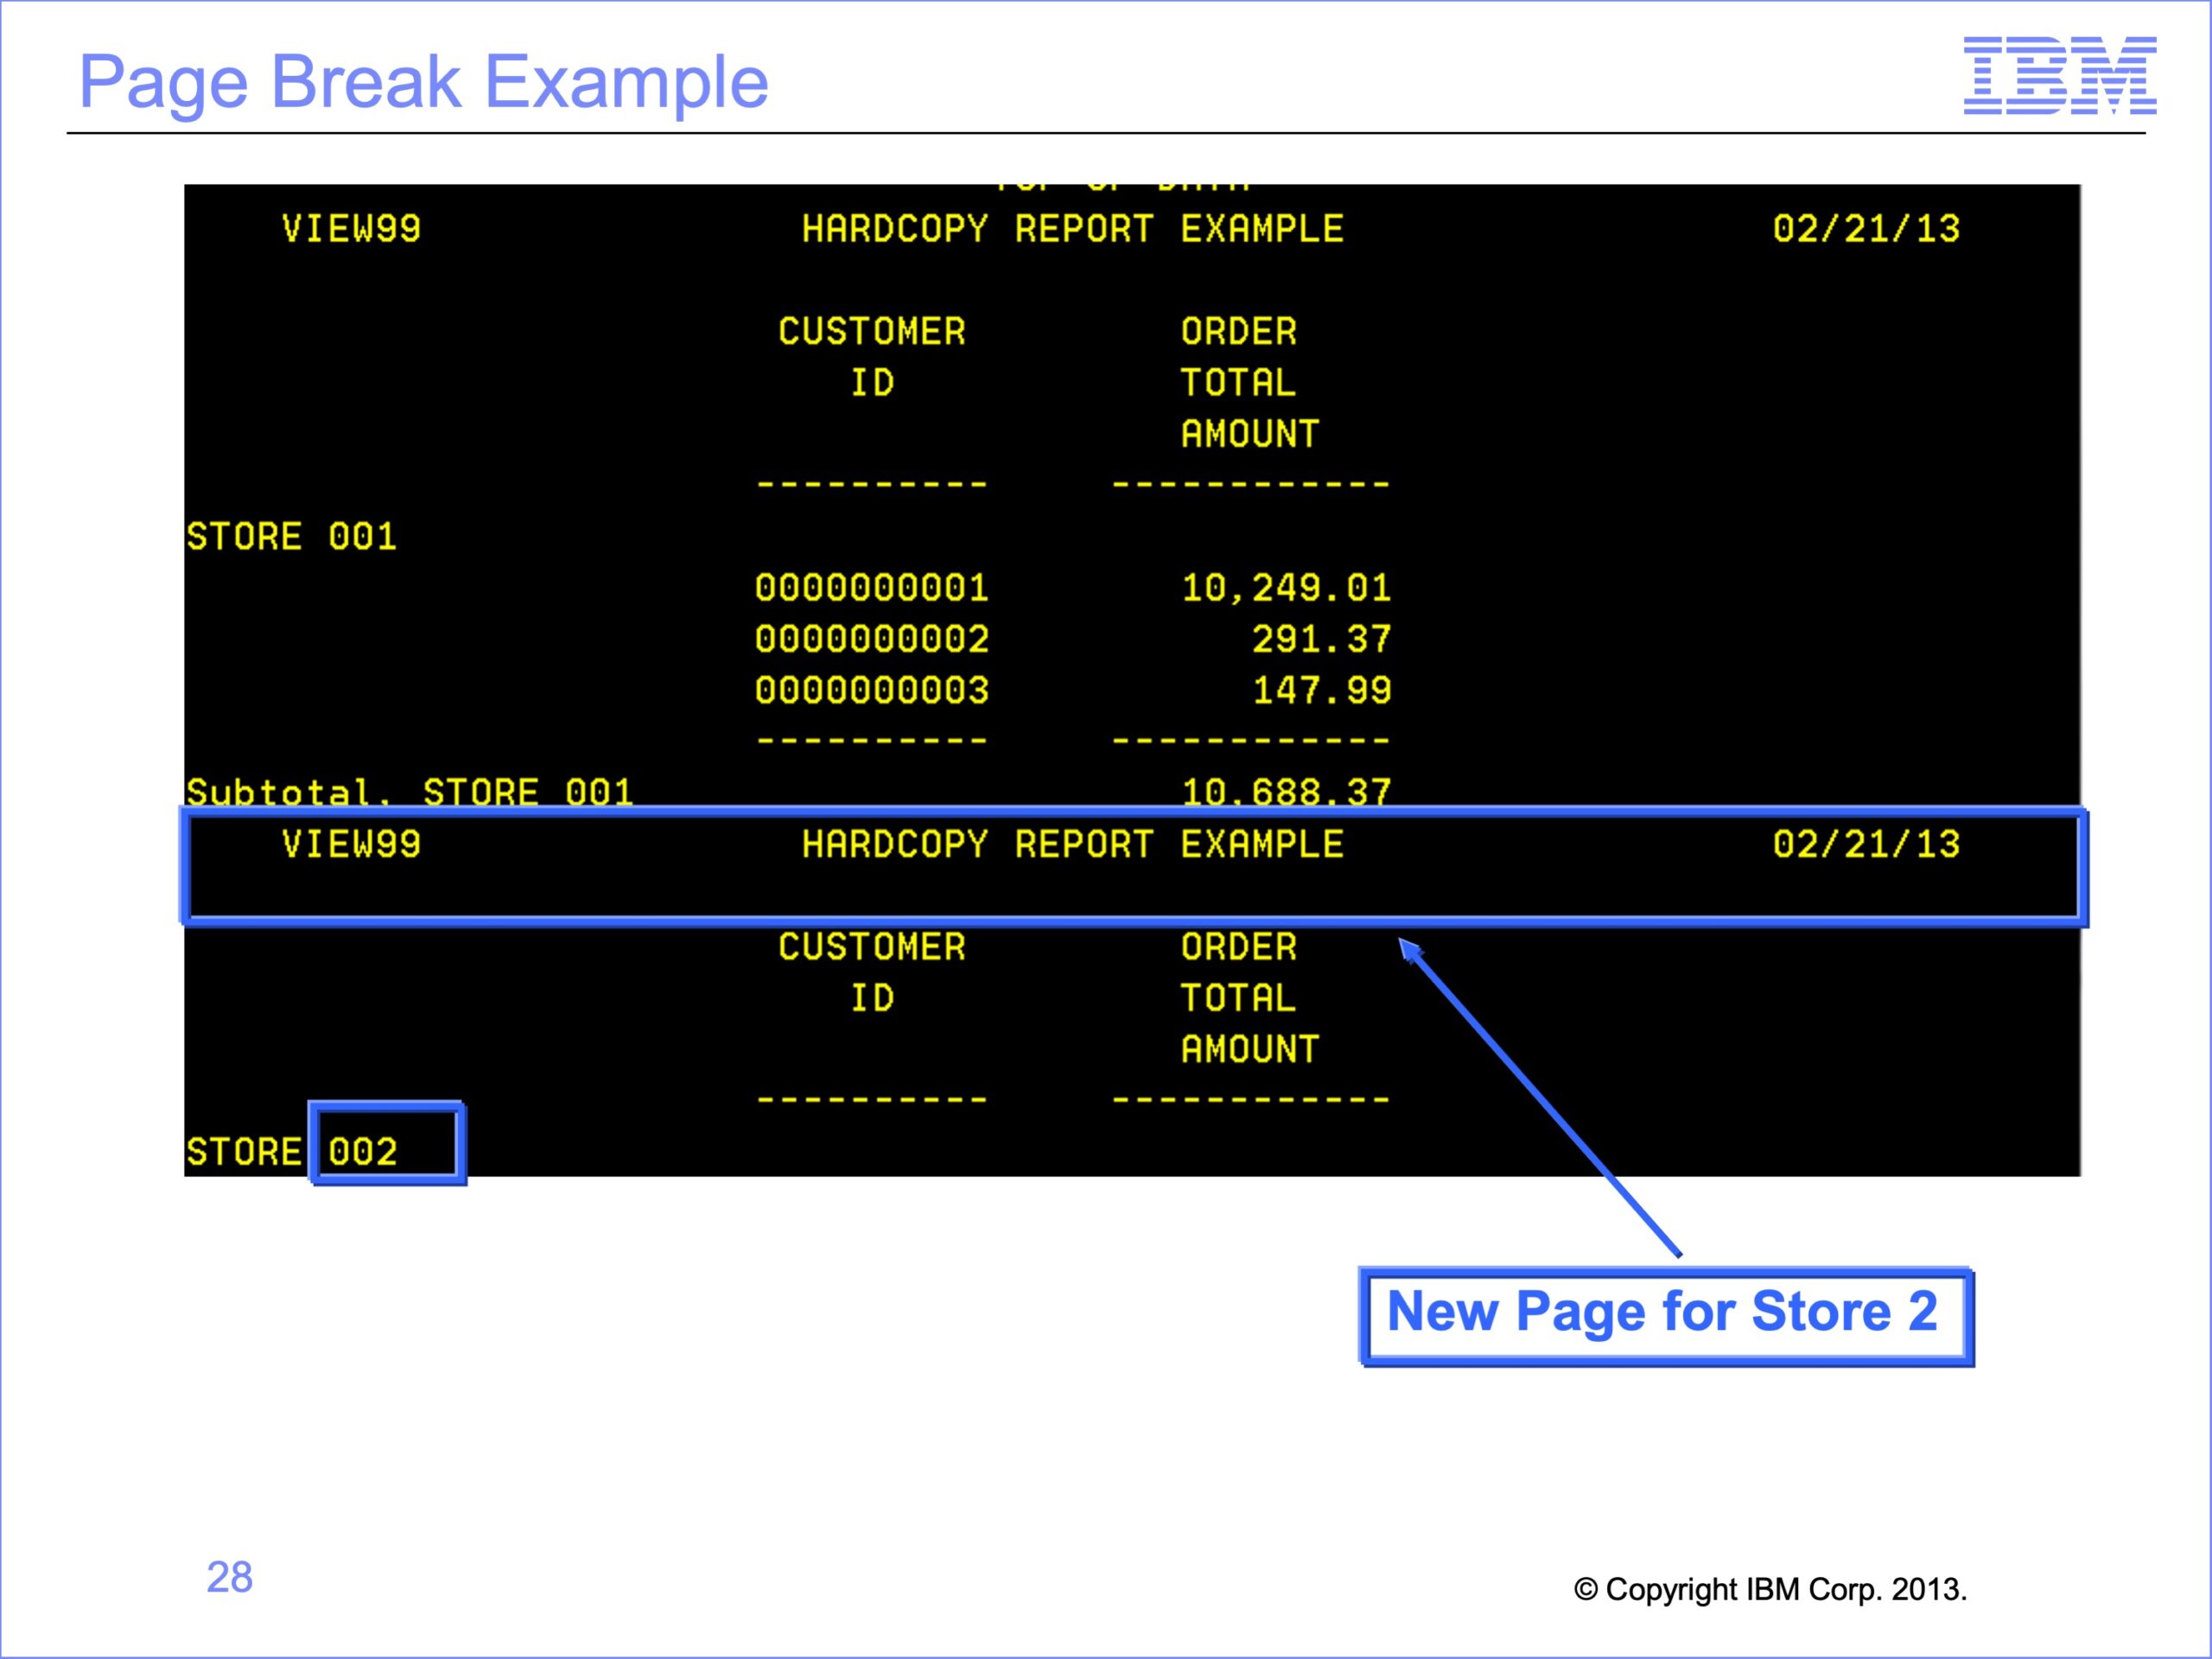Click the first 'CUSTOMER' column heading
The height and width of the screenshot is (1659, 2212).
click(872, 331)
